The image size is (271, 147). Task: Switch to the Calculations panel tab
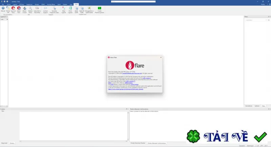pyautogui.click(x=249, y=106)
